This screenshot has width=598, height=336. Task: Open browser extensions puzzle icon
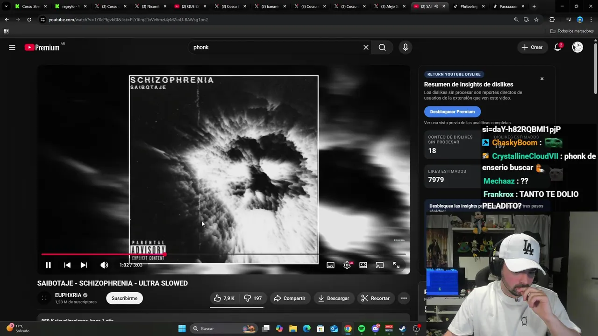(552, 20)
